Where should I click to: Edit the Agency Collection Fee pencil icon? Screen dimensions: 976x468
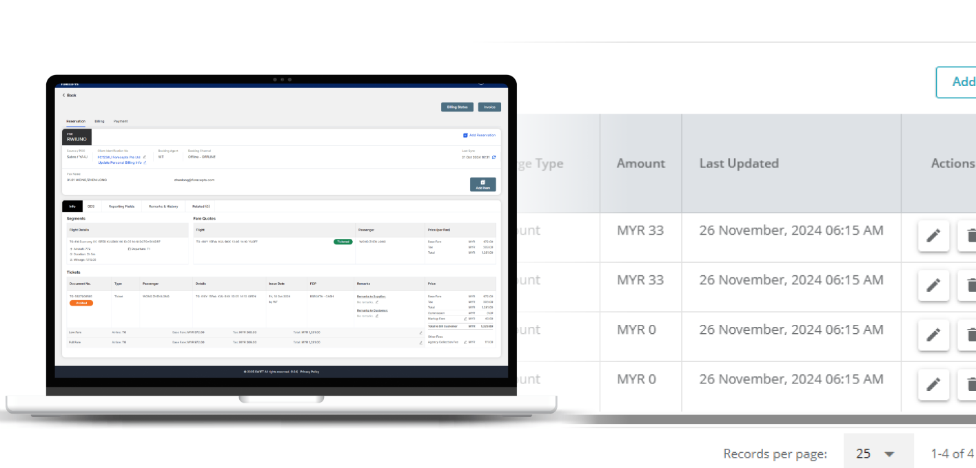[x=465, y=342]
